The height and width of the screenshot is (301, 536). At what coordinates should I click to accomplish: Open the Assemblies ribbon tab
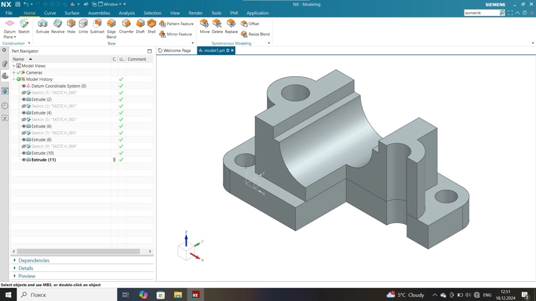(x=99, y=13)
